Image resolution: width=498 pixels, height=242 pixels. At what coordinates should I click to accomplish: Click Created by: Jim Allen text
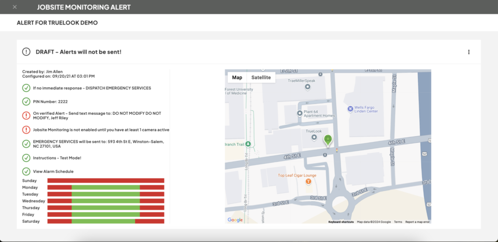[43, 72]
